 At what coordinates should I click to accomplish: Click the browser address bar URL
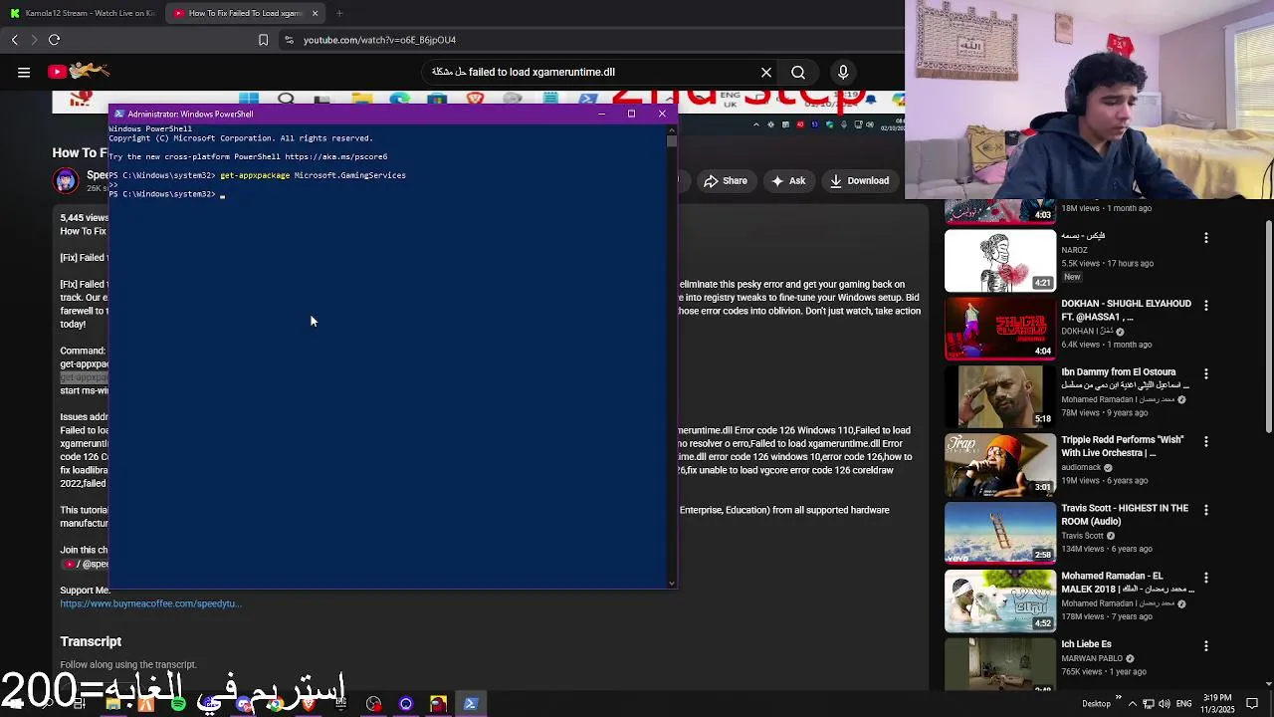(379, 40)
